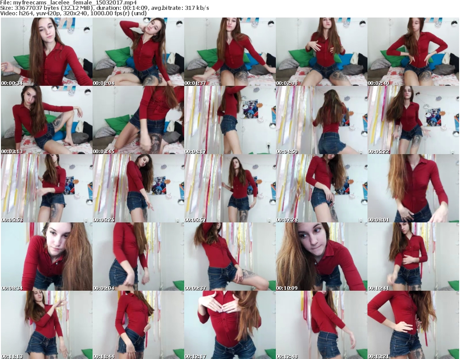Choose the thumbnail stamped 00:04:17
The height and width of the screenshot is (359, 460).
230,120
